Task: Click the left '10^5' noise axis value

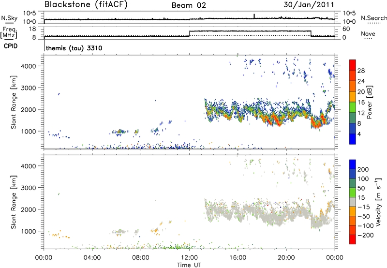Action: tap(30, 14)
